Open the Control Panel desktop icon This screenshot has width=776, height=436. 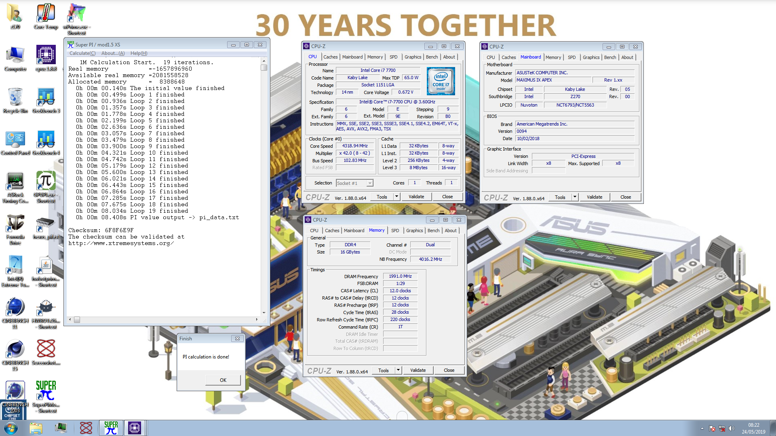(15, 143)
